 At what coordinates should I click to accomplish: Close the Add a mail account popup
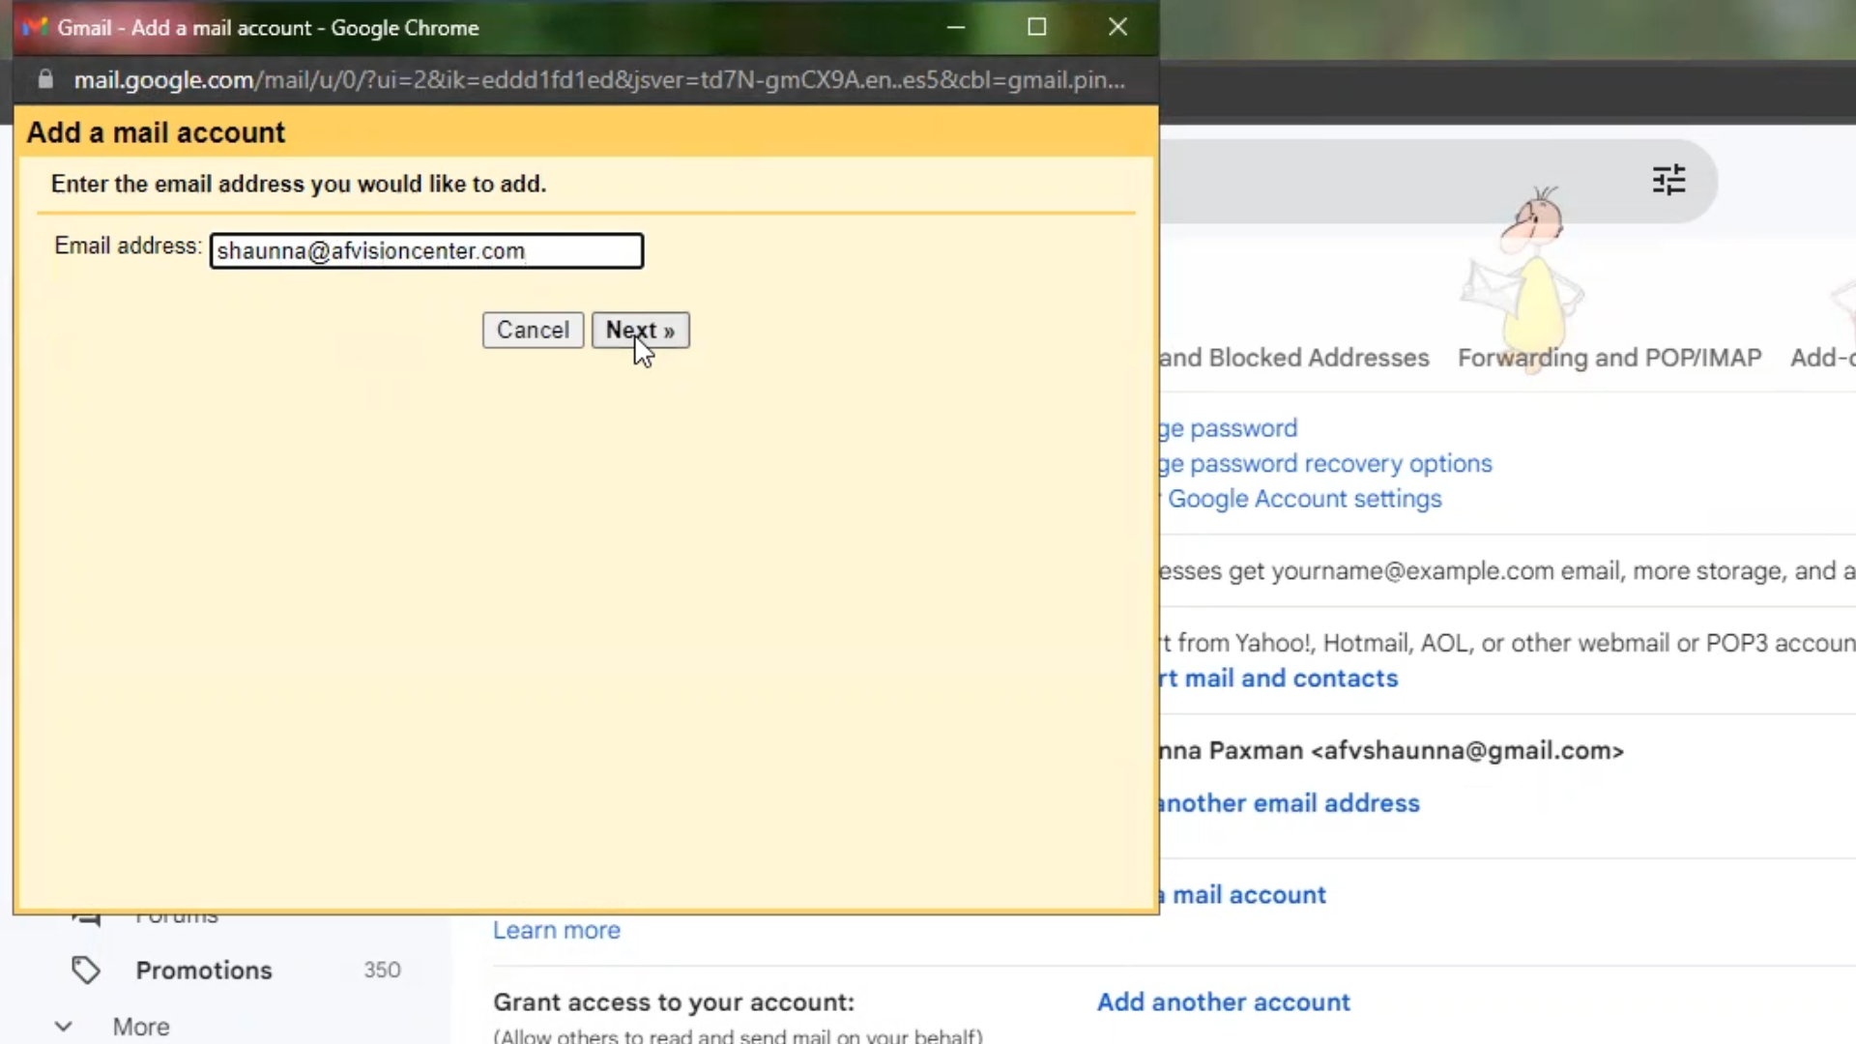tap(1117, 27)
